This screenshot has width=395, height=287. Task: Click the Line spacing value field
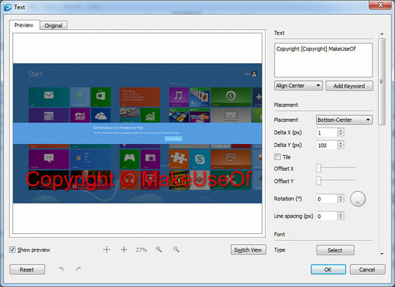[x=327, y=216]
